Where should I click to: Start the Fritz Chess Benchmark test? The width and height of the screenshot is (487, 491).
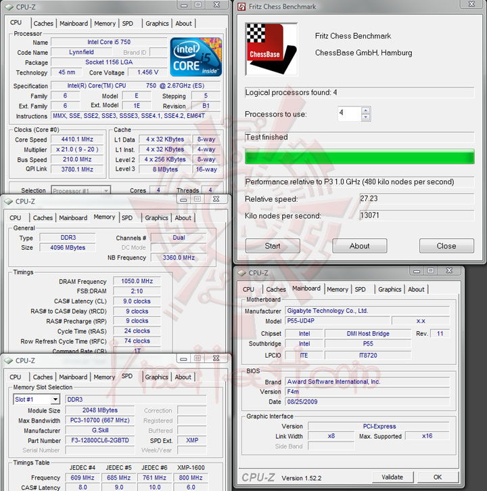point(273,246)
